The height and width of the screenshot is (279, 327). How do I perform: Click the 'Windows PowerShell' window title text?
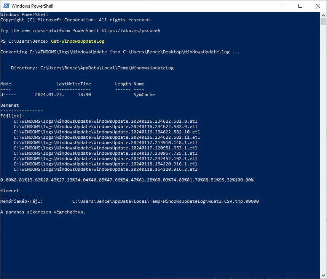pos(32,6)
